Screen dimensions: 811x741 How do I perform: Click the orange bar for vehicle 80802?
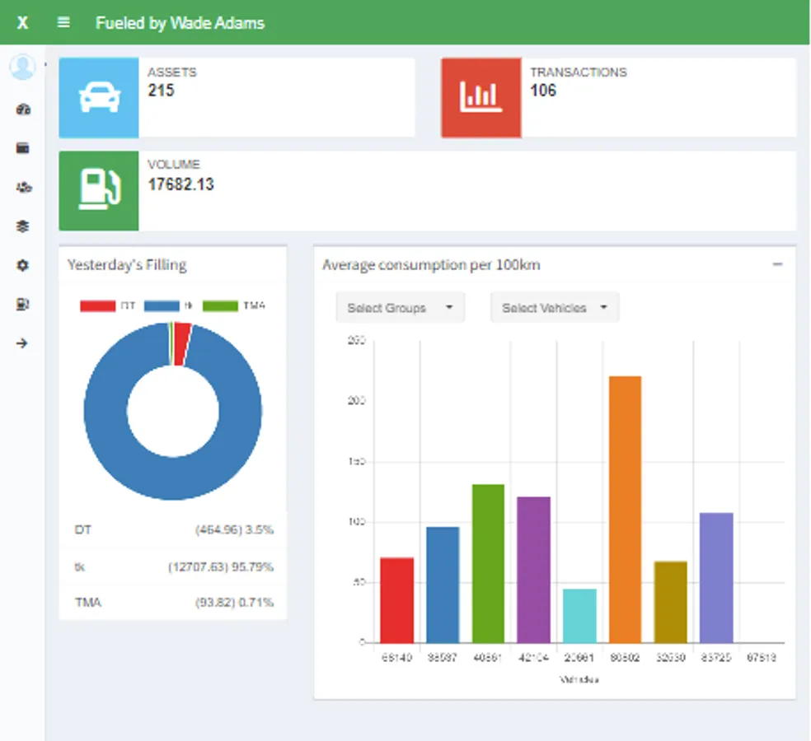click(x=625, y=510)
